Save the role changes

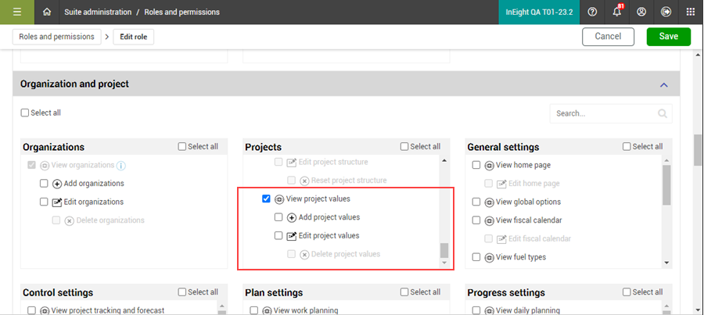click(669, 37)
